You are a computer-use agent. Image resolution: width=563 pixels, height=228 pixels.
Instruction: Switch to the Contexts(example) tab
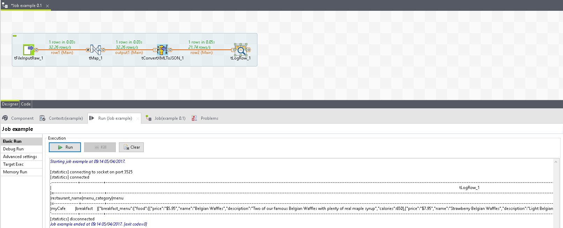point(61,118)
